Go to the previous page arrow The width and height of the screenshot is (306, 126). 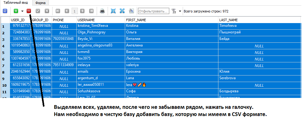pos(67,11)
